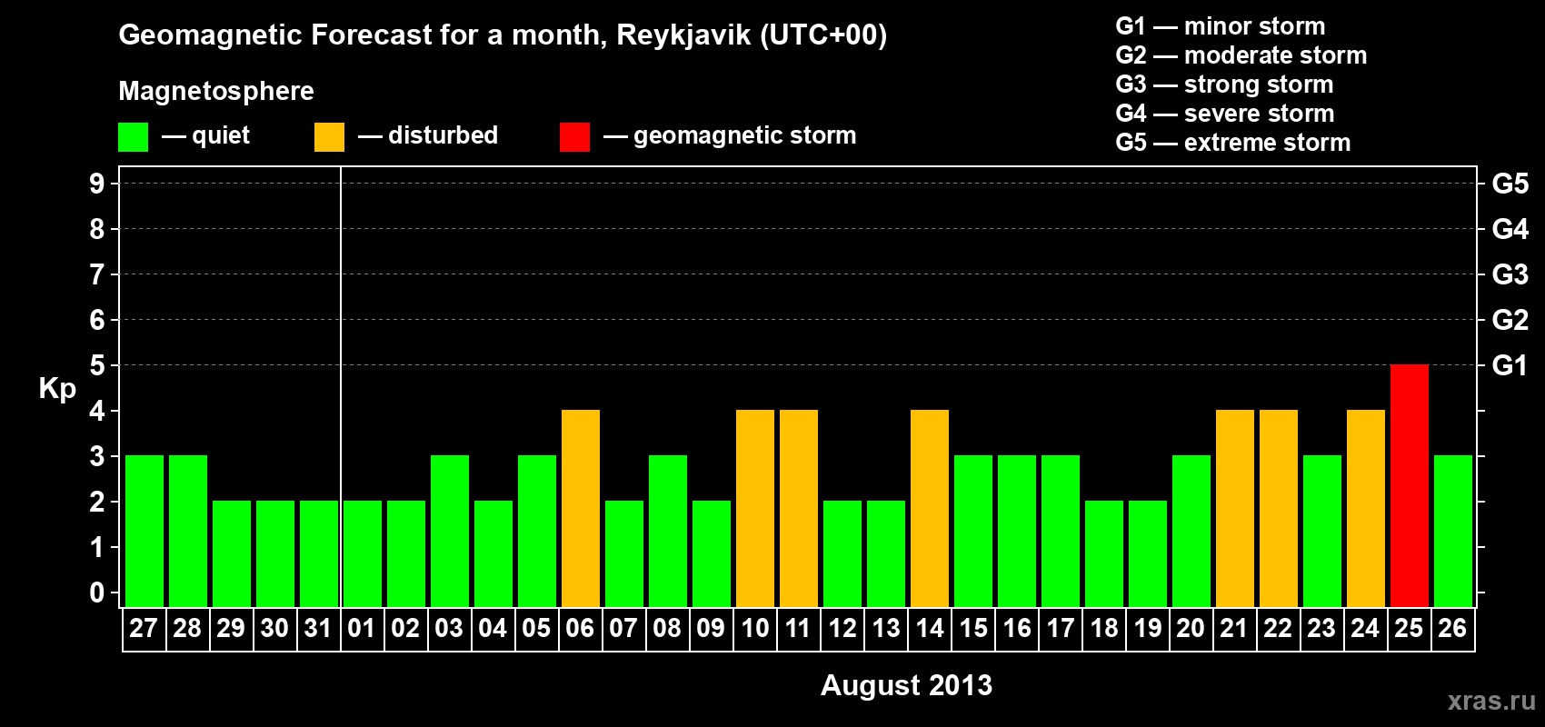Viewport: 1545px width, 727px height.
Task: Click the G3 label on right axis
Action: 1510,274
